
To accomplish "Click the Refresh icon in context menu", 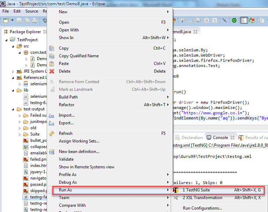I will tap(52, 133).
